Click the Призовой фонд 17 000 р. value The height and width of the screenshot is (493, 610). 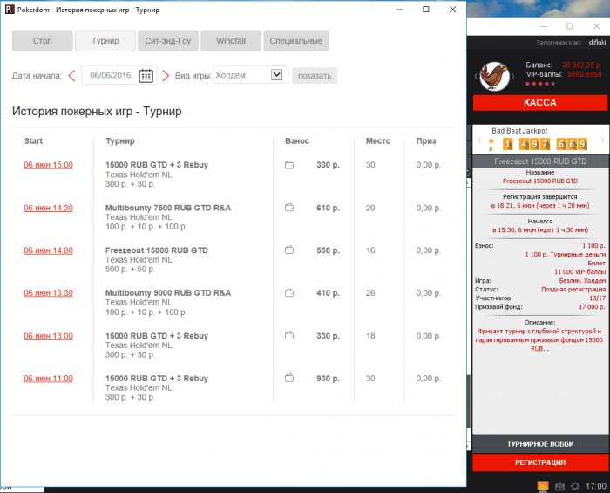point(592,307)
